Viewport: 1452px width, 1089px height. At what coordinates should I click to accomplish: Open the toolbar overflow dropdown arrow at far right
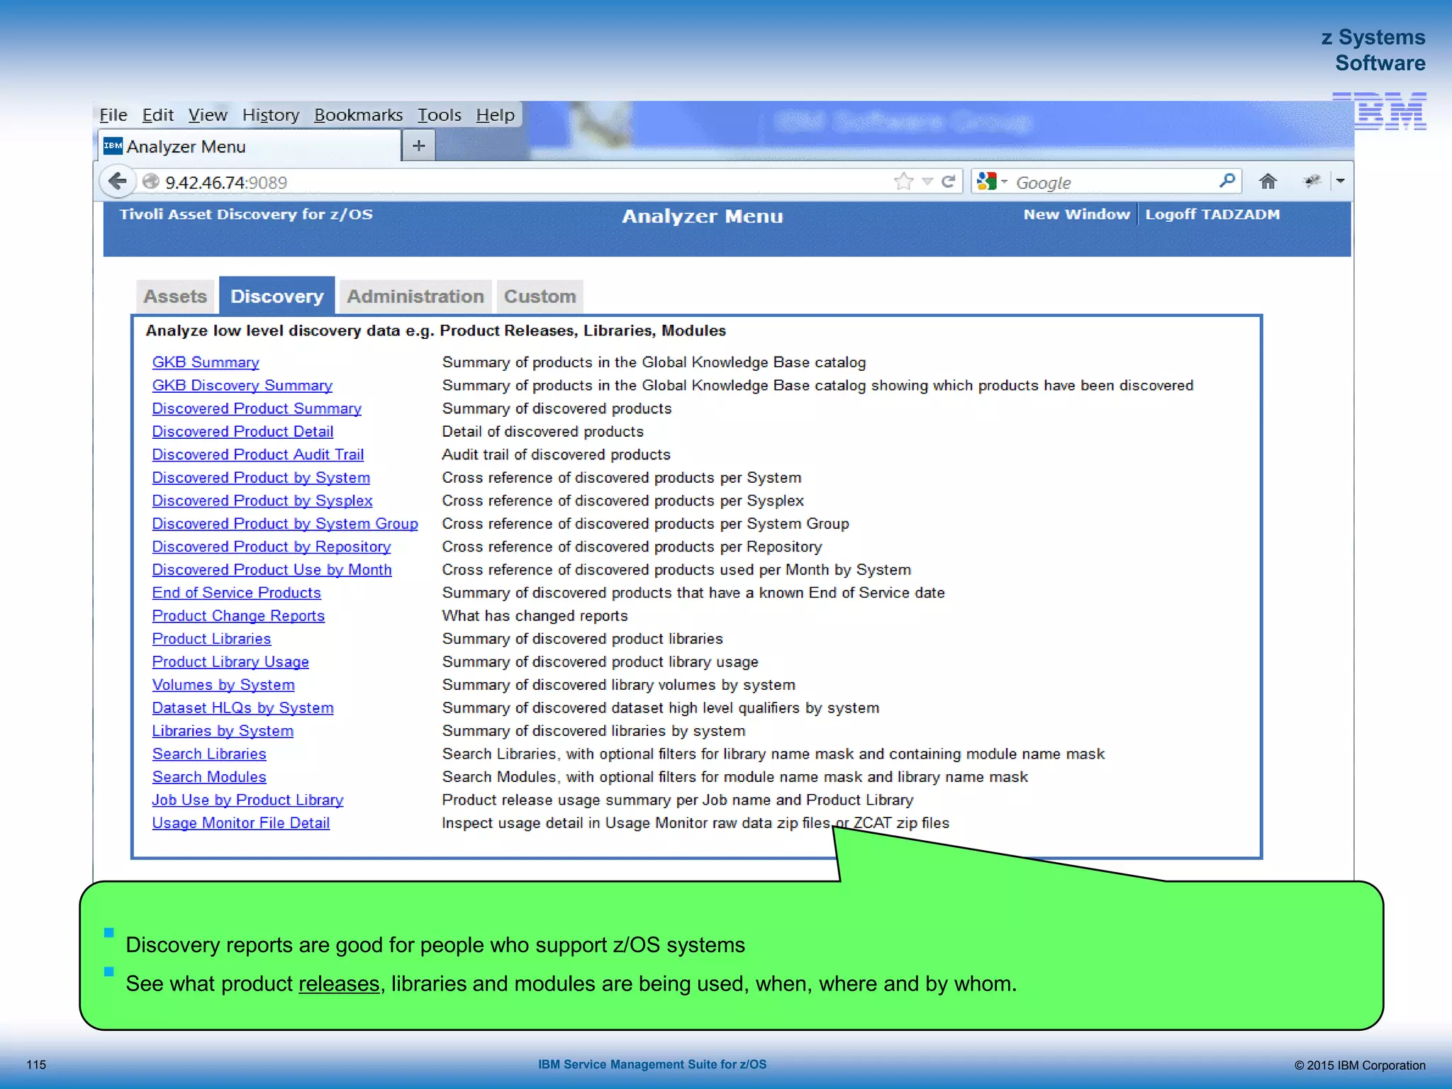[x=1340, y=181]
